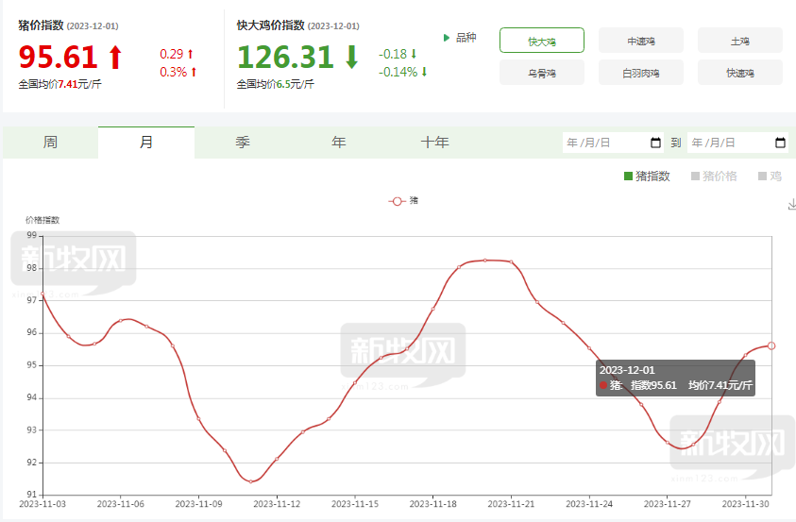Select the 十年 time range tab

434,143
